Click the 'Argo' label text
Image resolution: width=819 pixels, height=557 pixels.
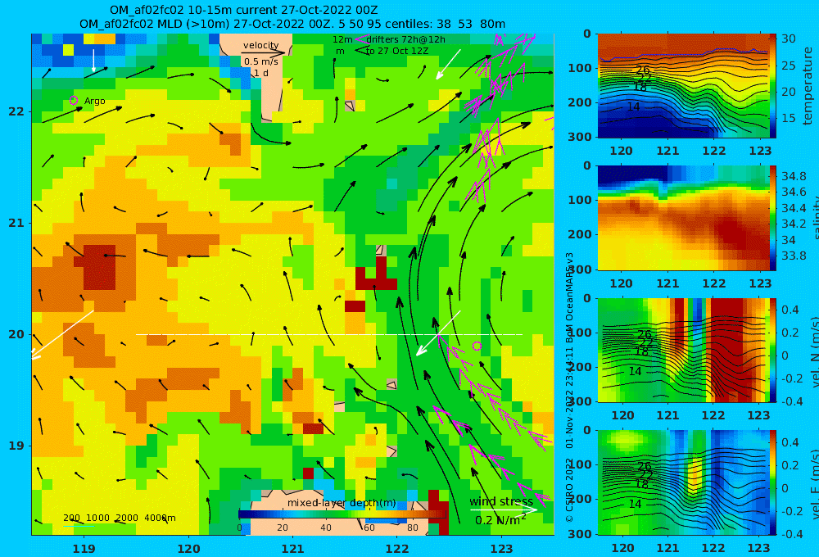(x=94, y=101)
